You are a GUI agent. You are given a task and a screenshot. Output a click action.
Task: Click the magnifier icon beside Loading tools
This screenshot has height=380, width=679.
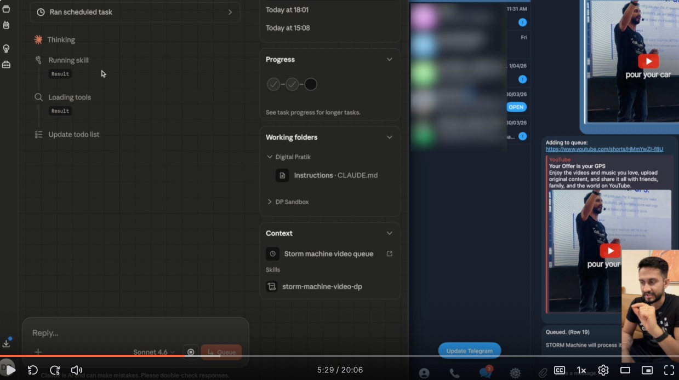[x=38, y=97]
